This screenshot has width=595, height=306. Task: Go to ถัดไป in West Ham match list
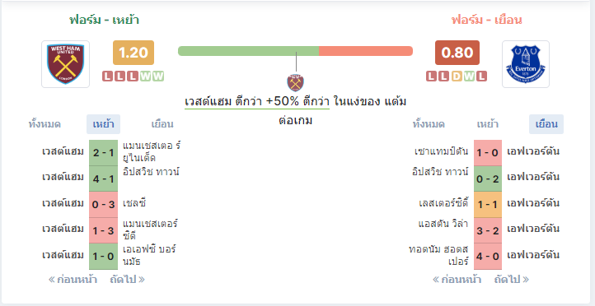[x=127, y=280]
